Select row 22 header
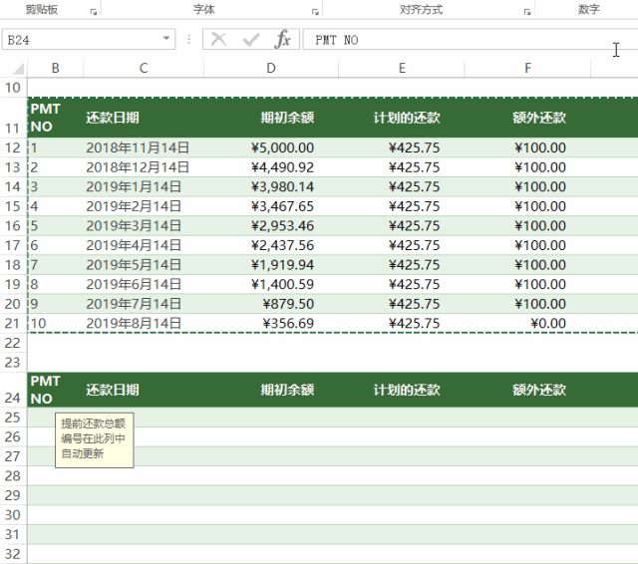This screenshot has width=638, height=564. point(13,343)
